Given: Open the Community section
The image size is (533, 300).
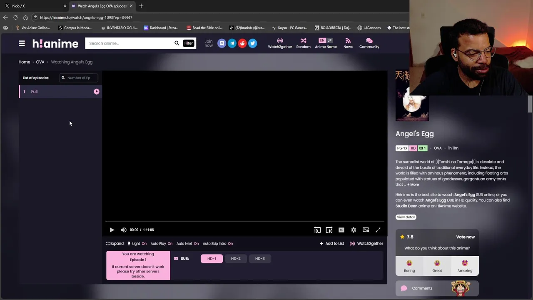Looking at the screenshot, I should coord(369,43).
